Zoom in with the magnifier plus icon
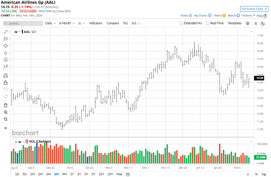This screenshot has height=177, width=271. (x=5, y=112)
